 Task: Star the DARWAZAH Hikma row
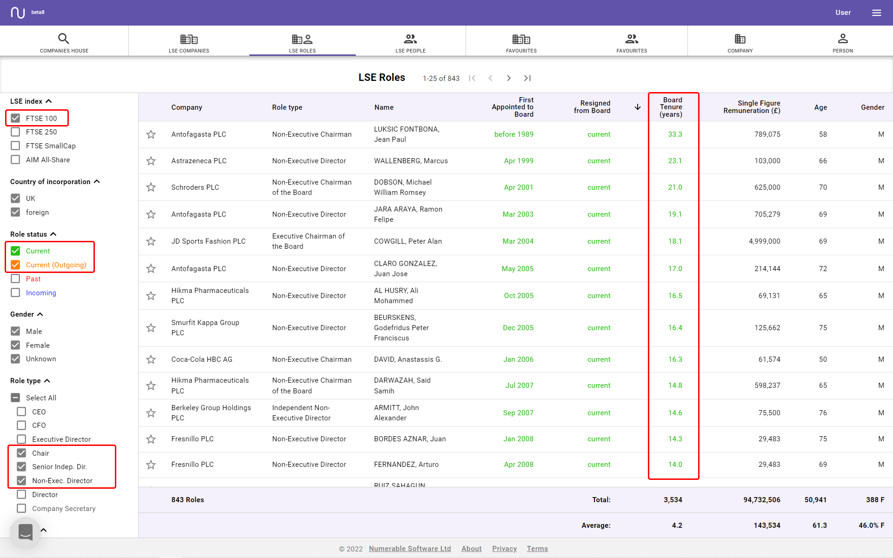[151, 385]
